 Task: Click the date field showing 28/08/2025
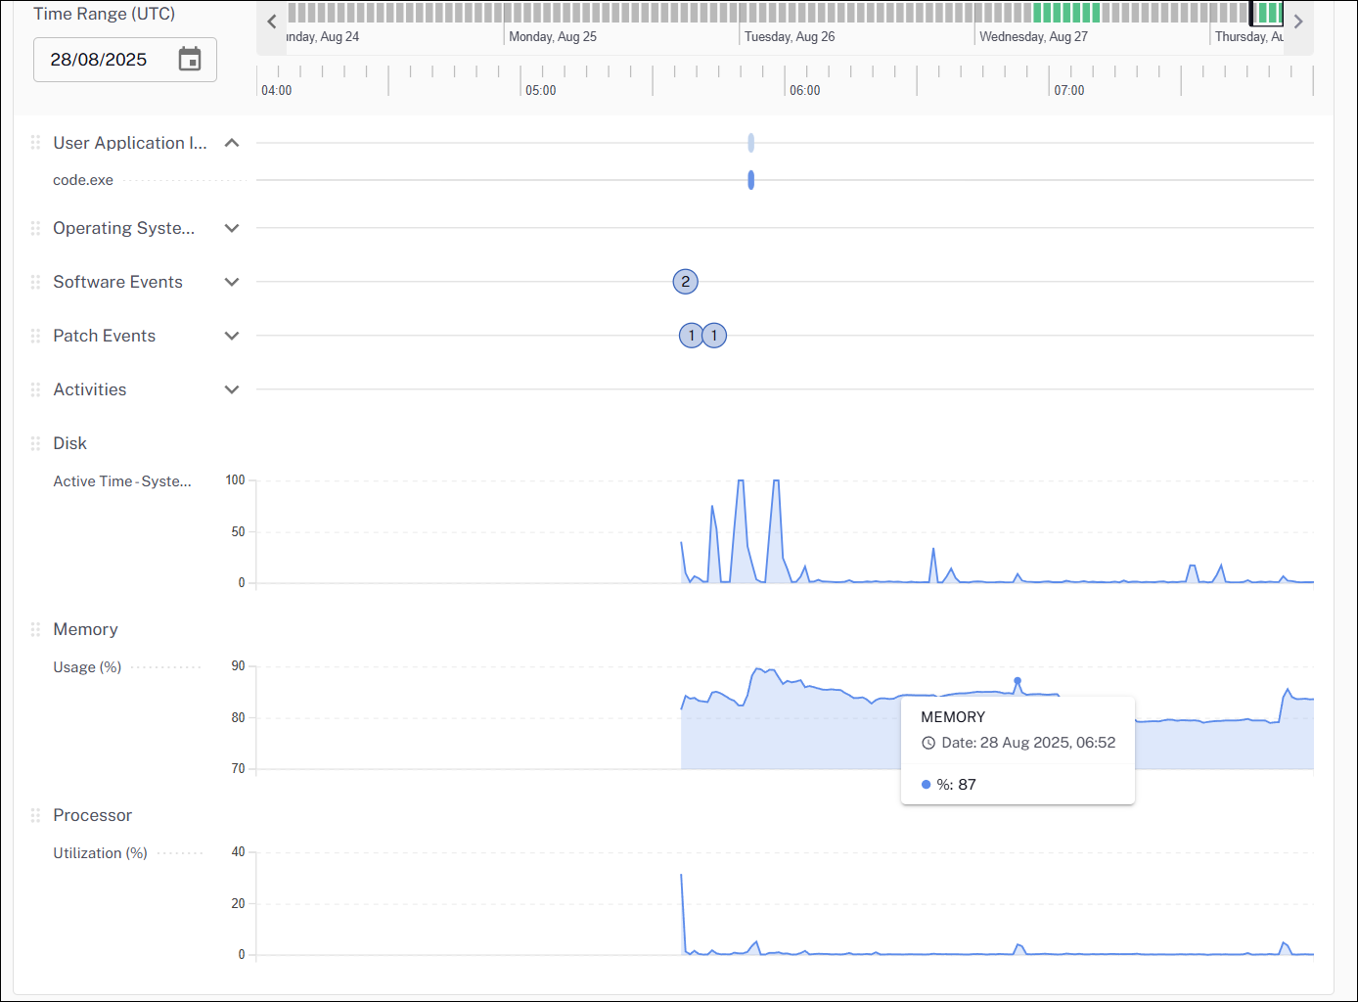(99, 60)
